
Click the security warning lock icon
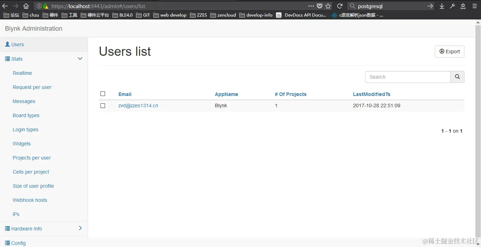[x=46, y=6]
